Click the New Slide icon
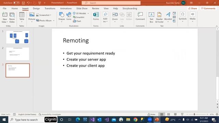Screen dimensions: 219x123 coord(5,15)
